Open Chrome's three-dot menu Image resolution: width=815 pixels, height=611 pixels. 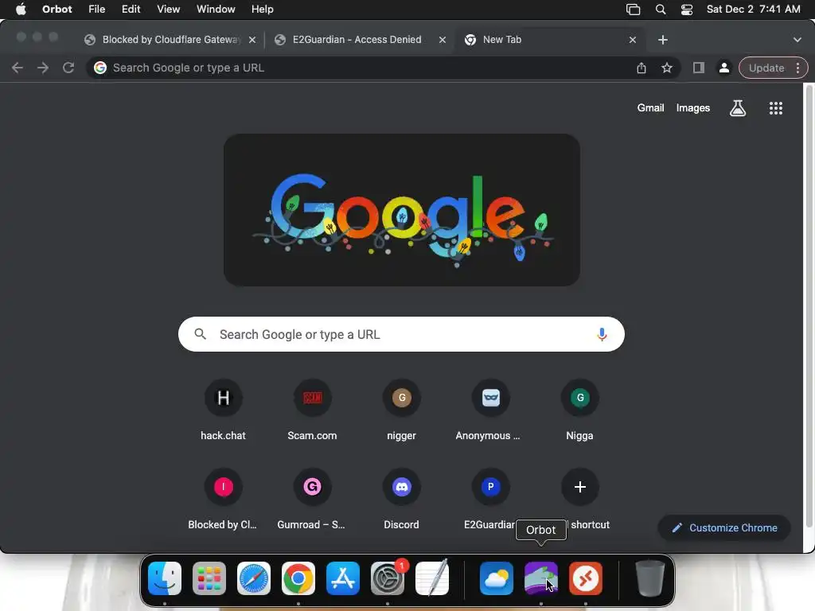pyautogui.click(x=797, y=68)
